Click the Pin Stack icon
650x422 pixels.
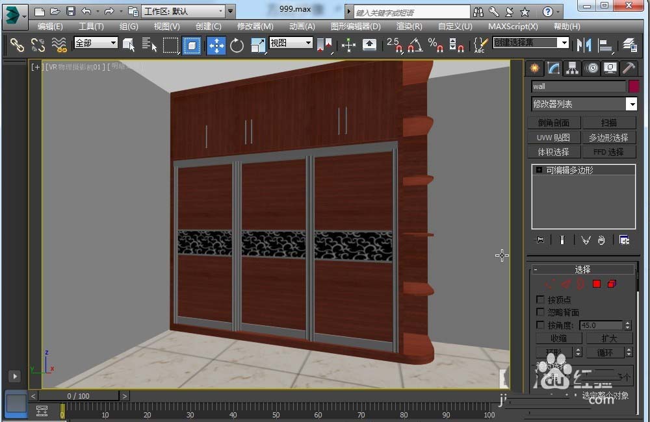[539, 240]
